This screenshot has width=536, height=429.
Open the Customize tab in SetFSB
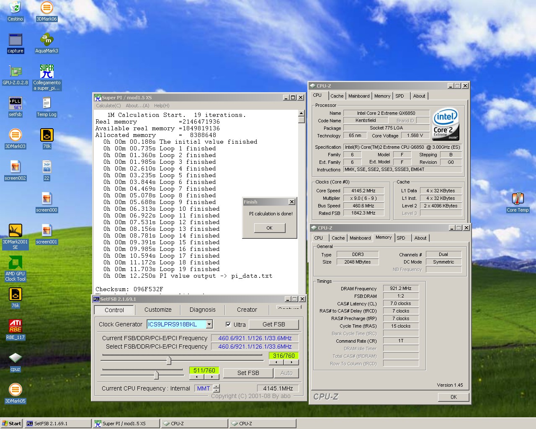(158, 310)
